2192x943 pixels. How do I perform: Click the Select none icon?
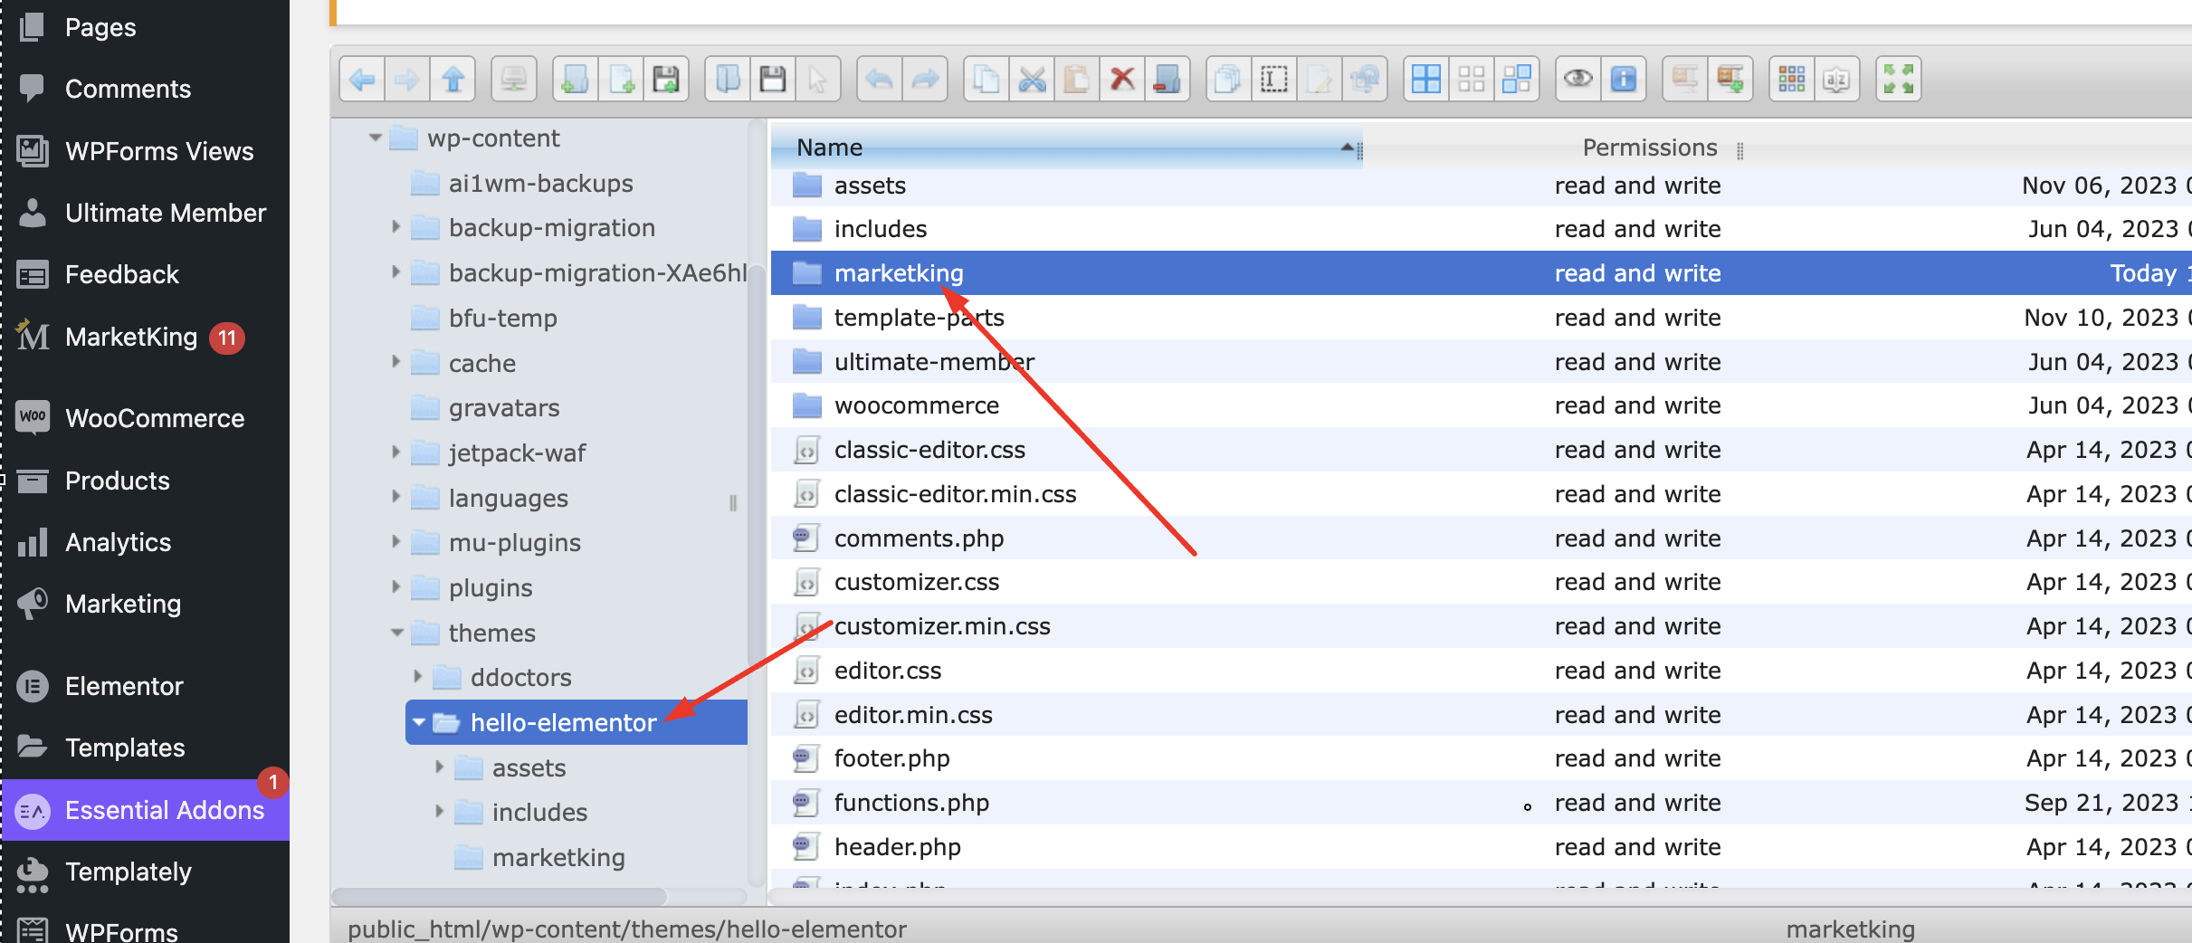tap(1472, 80)
